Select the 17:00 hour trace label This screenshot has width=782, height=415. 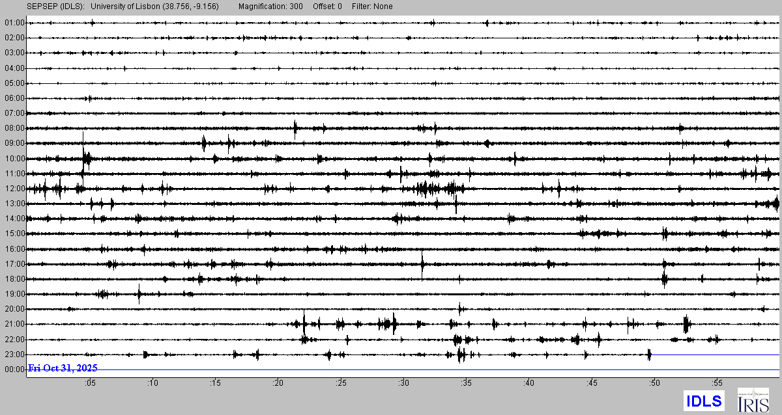click(x=14, y=264)
